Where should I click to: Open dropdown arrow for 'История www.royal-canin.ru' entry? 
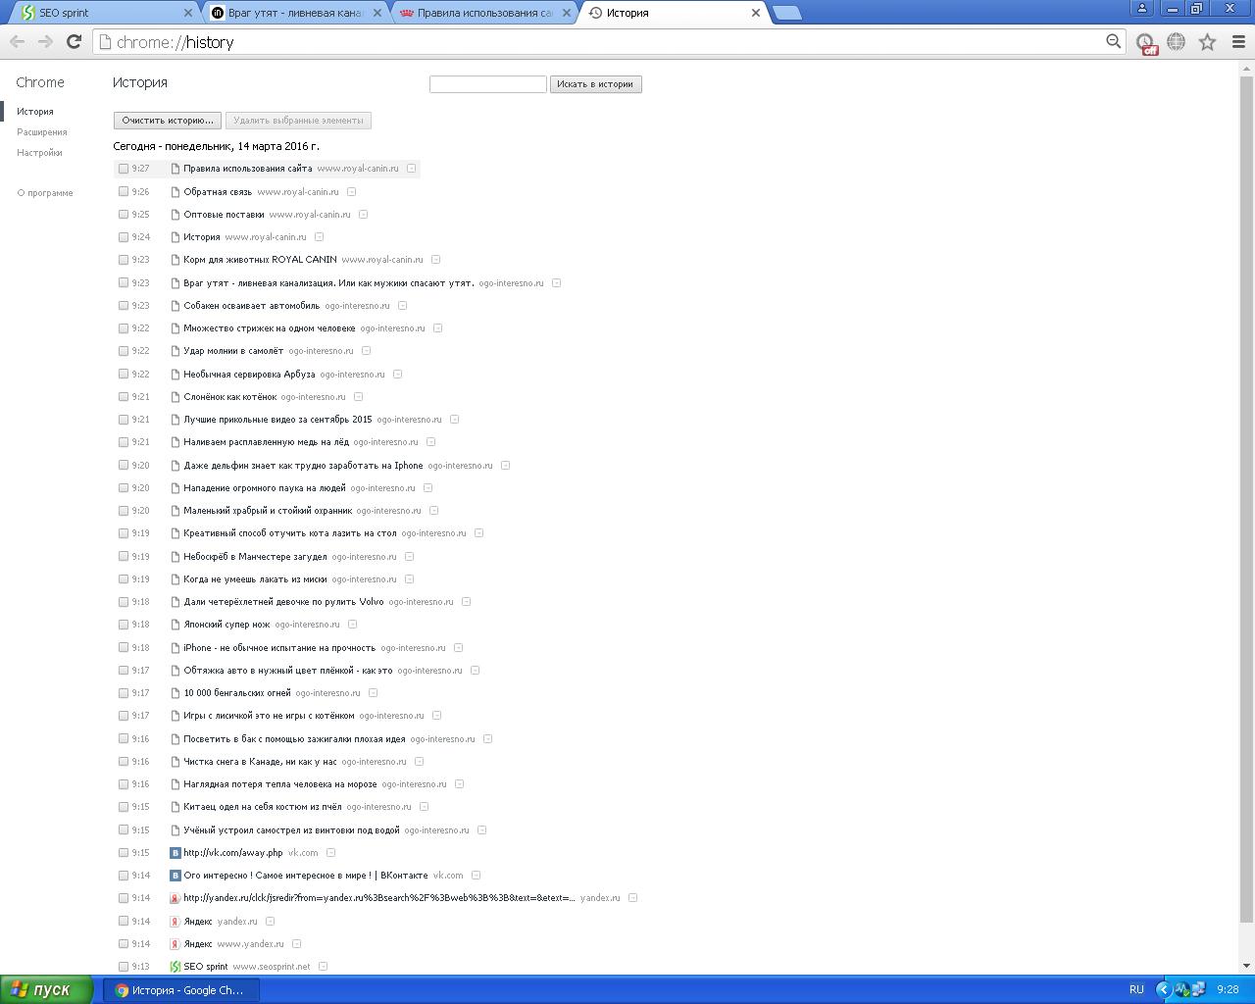click(x=319, y=237)
